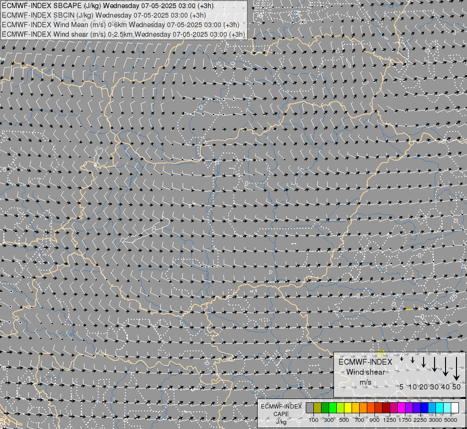The height and width of the screenshot is (429, 467).
Task: Click the '1750' CAPE scale label
Action: (405, 420)
